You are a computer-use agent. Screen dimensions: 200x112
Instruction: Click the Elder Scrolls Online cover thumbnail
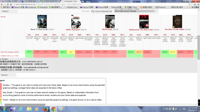tap(177, 22)
